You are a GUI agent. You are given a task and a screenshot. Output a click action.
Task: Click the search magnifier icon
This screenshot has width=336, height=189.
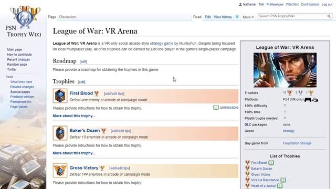tap(329, 16)
